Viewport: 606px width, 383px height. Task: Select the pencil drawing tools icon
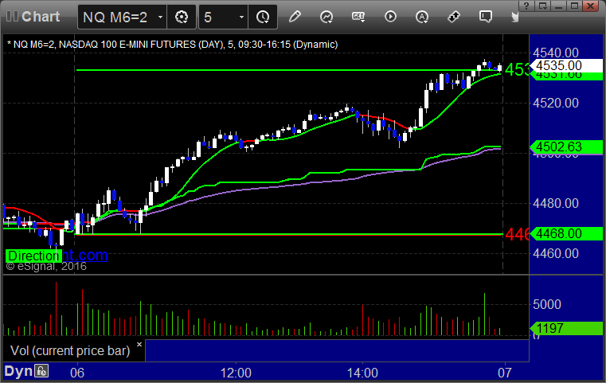[295, 17]
